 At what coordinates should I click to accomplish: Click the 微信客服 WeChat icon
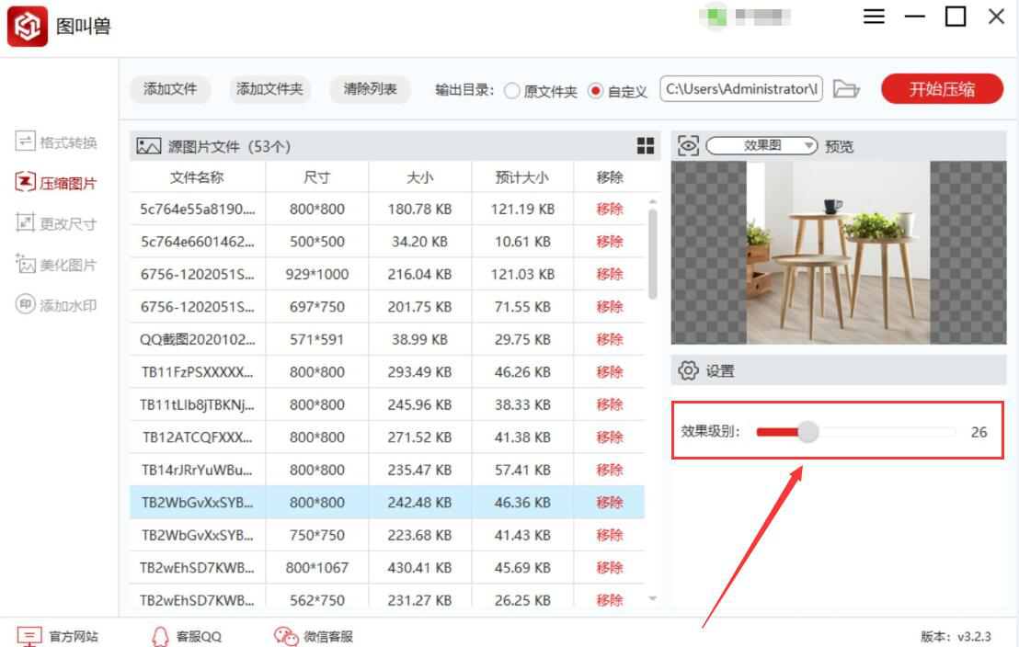(x=286, y=636)
